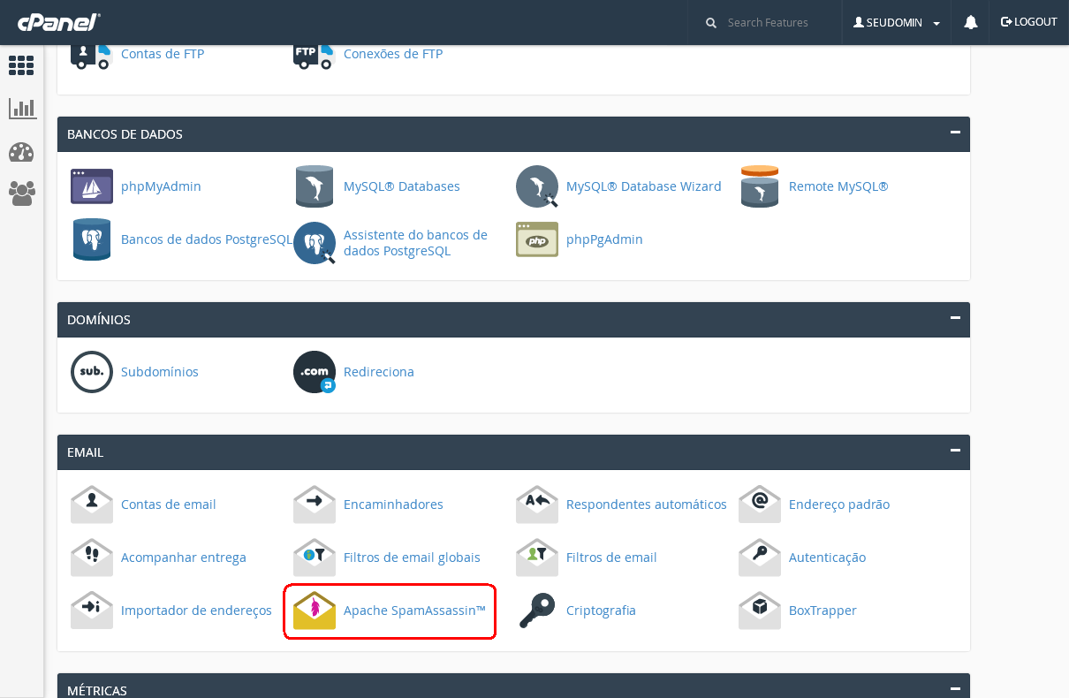Open the Endereço padrão link
The width and height of the screenshot is (1069, 698).
839,505
